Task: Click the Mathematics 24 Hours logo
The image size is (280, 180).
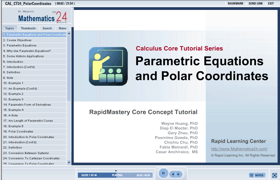Action: coord(42,17)
